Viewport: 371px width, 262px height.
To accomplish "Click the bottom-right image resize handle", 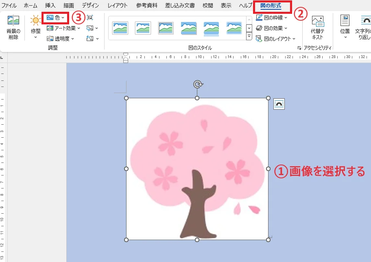I will coord(268,240).
